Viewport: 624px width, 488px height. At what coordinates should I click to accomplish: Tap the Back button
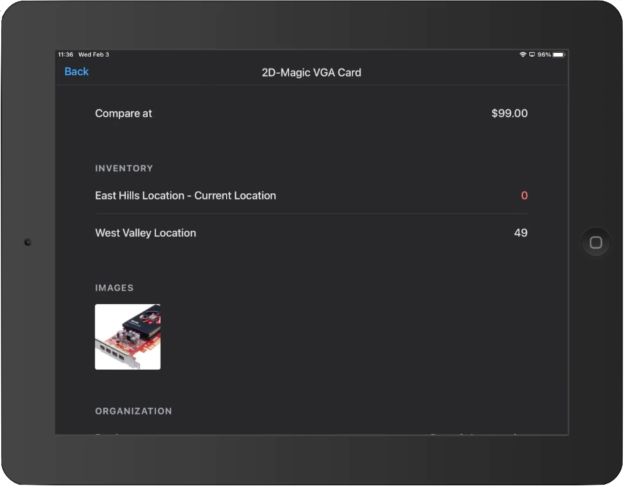click(76, 72)
